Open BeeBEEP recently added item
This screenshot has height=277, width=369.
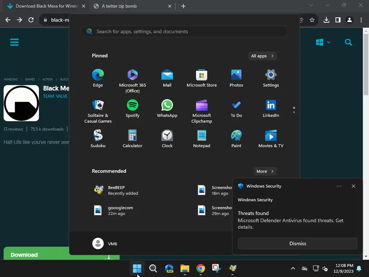pyautogui.click(x=116, y=190)
